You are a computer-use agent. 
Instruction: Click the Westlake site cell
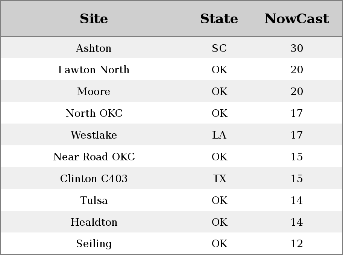click(94, 135)
